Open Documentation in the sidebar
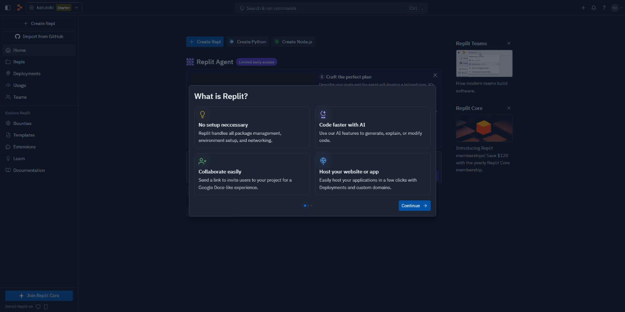The height and width of the screenshot is (312, 625). click(39, 170)
